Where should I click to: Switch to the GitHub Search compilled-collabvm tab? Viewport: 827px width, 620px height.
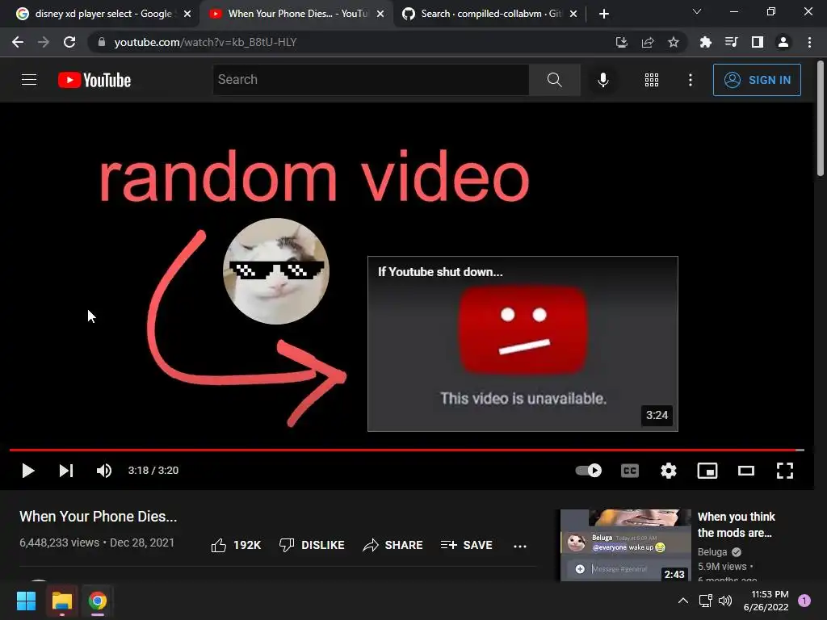(x=490, y=14)
